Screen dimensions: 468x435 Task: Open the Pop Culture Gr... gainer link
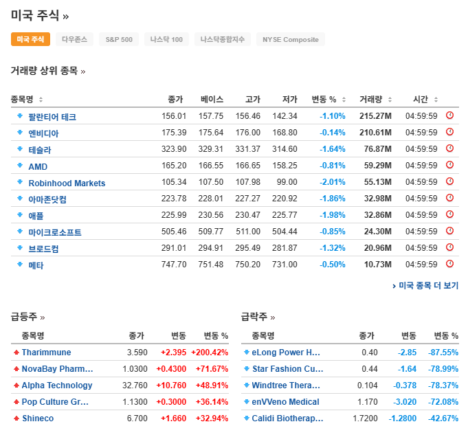point(55,402)
